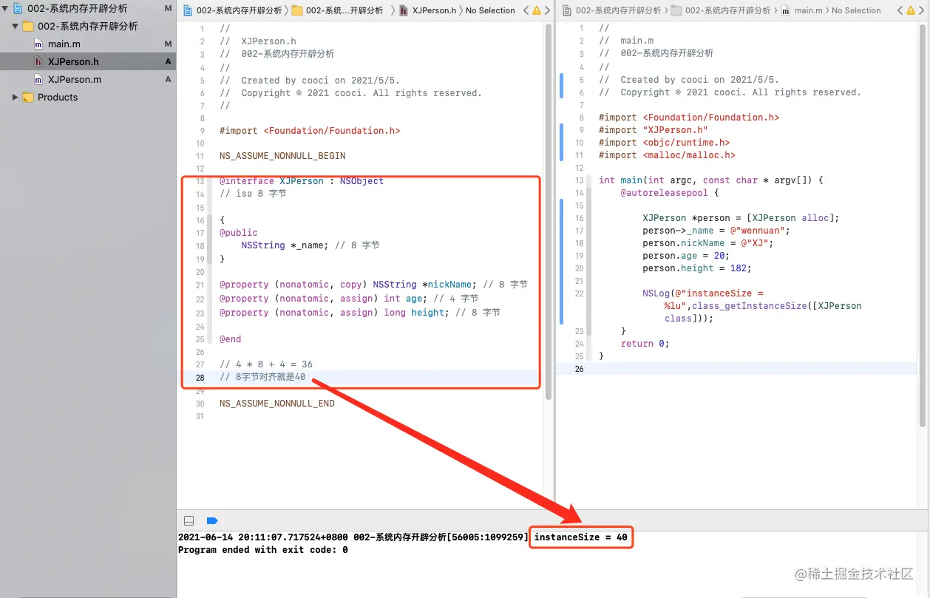Image resolution: width=930 pixels, height=598 pixels.
Task: Go to next issue in left editor
Action: click(547, 10)
